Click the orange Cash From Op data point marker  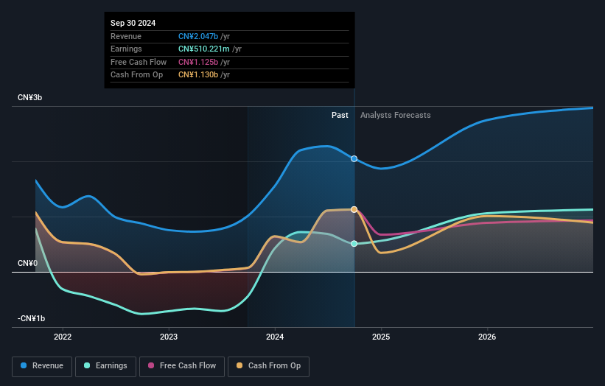click(354, 209)
